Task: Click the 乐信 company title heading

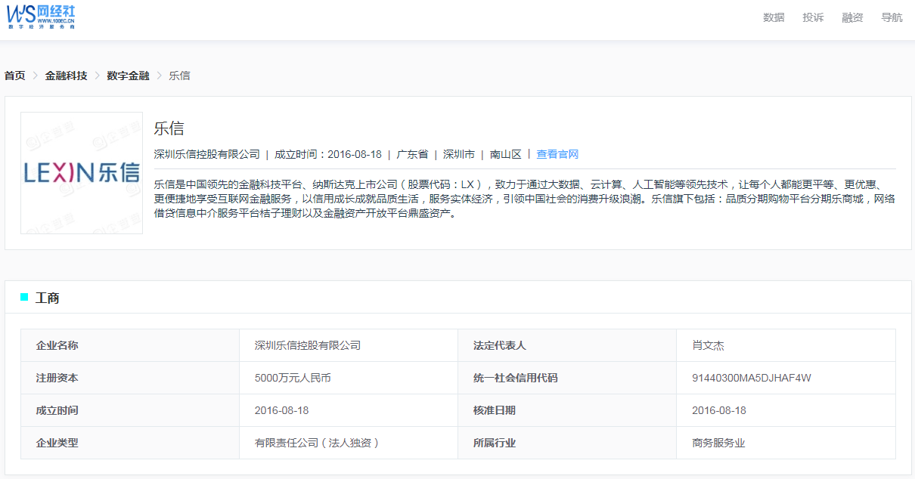Action: [x=169, y=128]
